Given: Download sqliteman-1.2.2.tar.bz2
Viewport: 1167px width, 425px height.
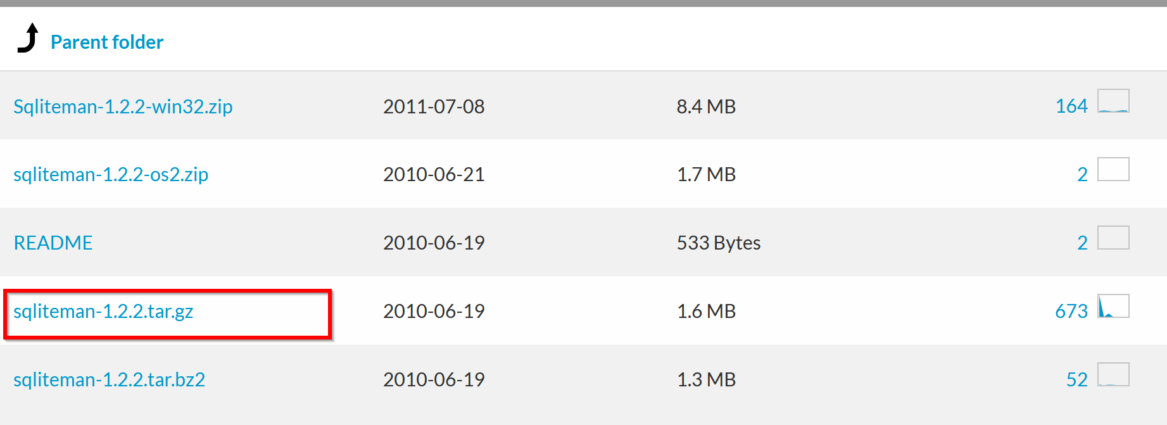Looking at the screenshot, I should pos(109,379).
